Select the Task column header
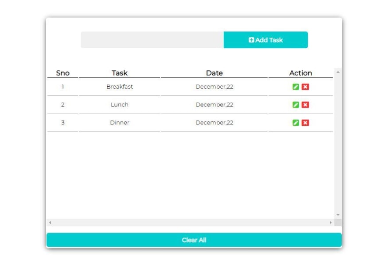 click(x=120, y=73)
